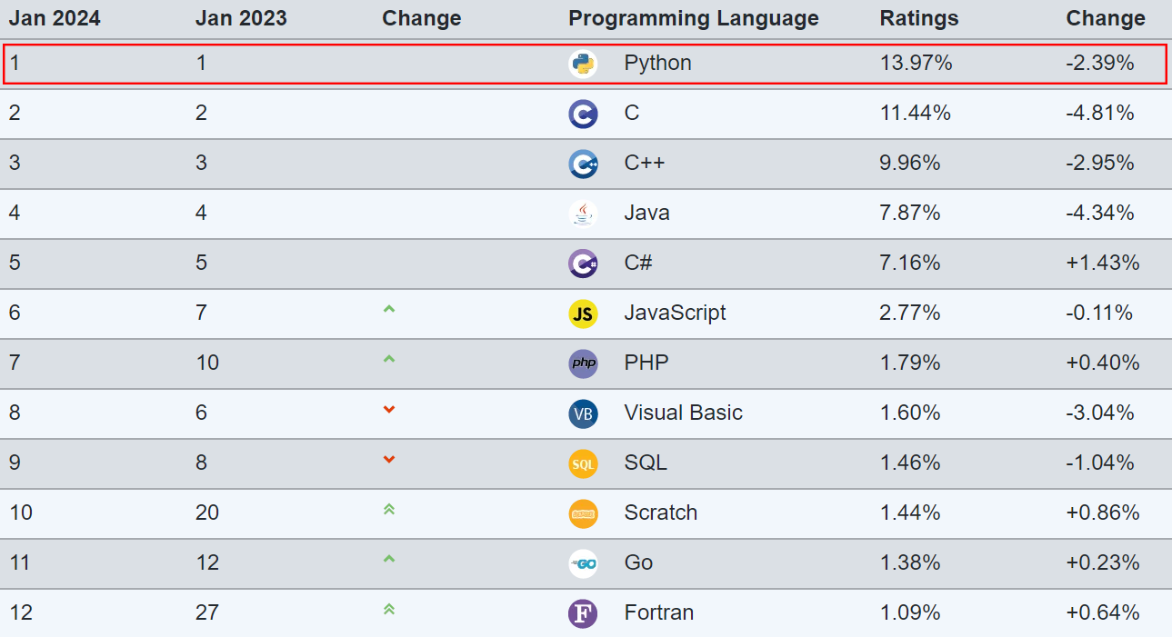This screenshot has width=1172, height=637.
Task: Click the 1.60% rating value
Action: [910, 413]
